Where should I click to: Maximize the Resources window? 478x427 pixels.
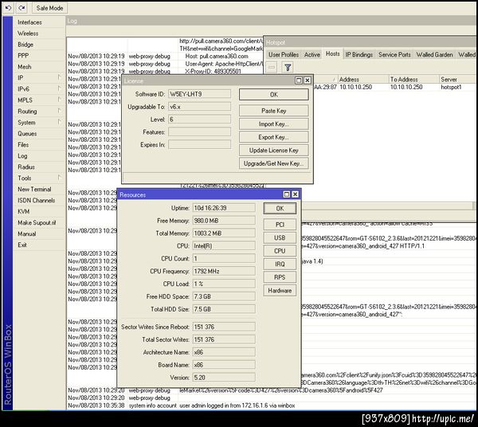point(287,194)
